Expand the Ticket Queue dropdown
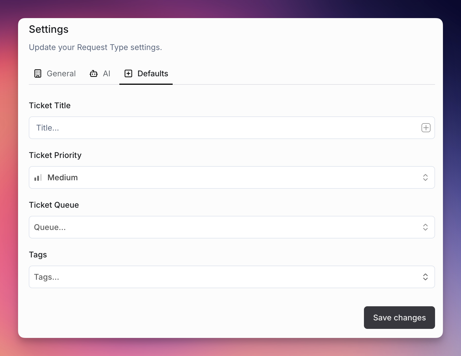 pyautogui.click(x=232, y=227)
